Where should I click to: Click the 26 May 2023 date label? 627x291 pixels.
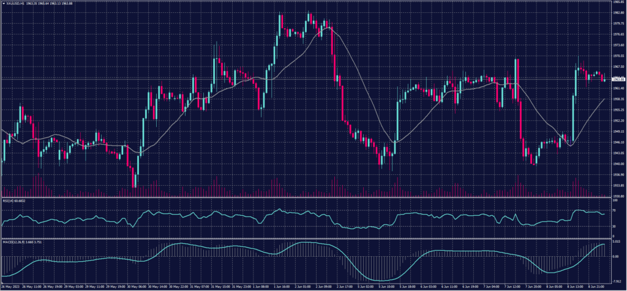coord(12,285)
